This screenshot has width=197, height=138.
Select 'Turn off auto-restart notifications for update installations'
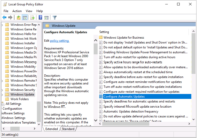(143, 87)
